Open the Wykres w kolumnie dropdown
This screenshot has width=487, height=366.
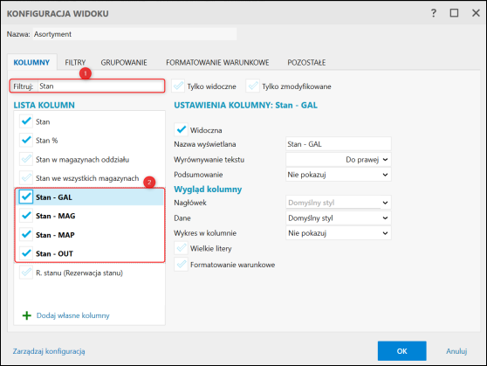[x=339, y=233]
